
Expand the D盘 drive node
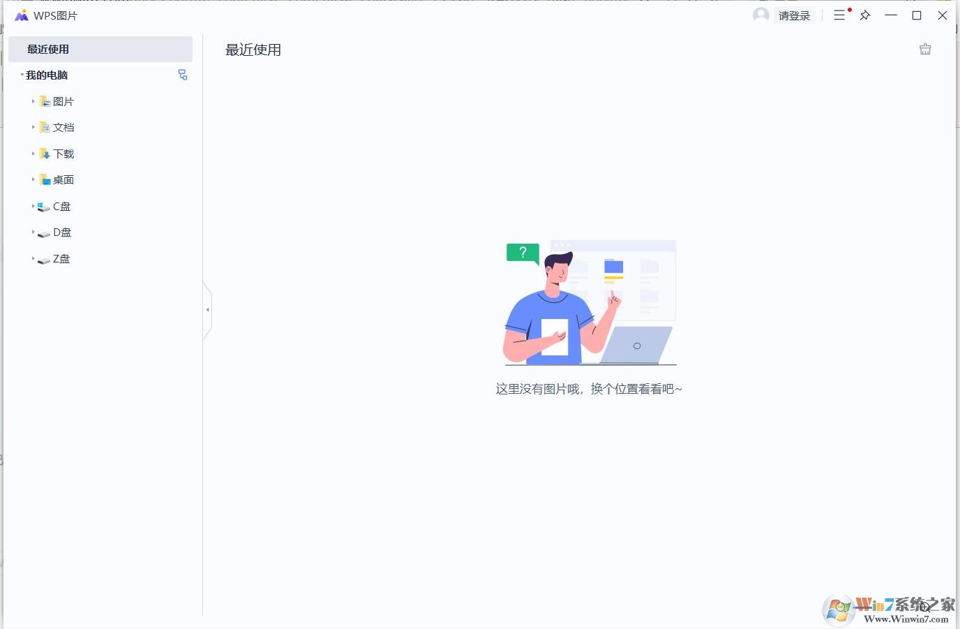tap(33, 232)
